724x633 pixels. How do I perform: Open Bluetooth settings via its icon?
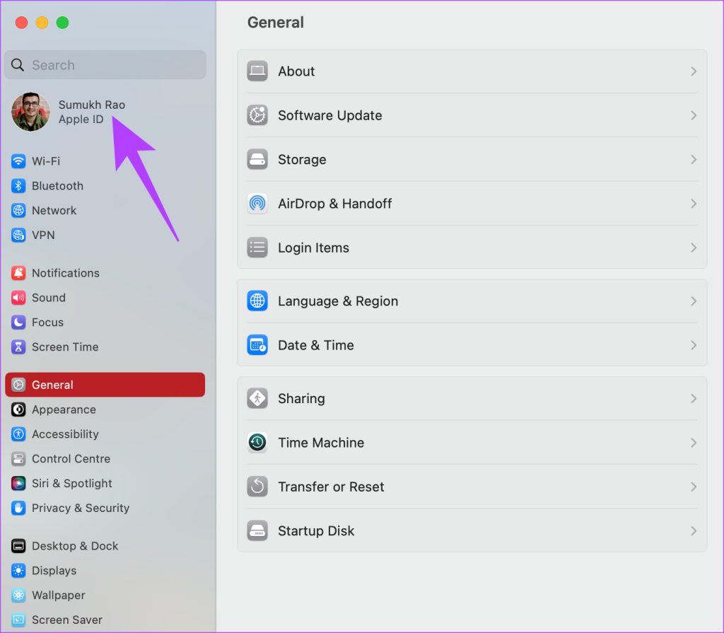click(x=18, y=186)
